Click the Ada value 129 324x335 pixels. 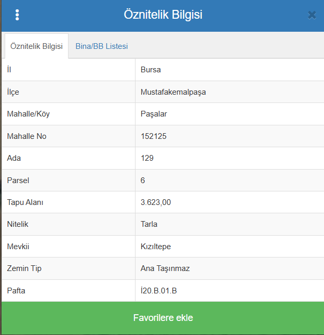(x=147, y=158)
